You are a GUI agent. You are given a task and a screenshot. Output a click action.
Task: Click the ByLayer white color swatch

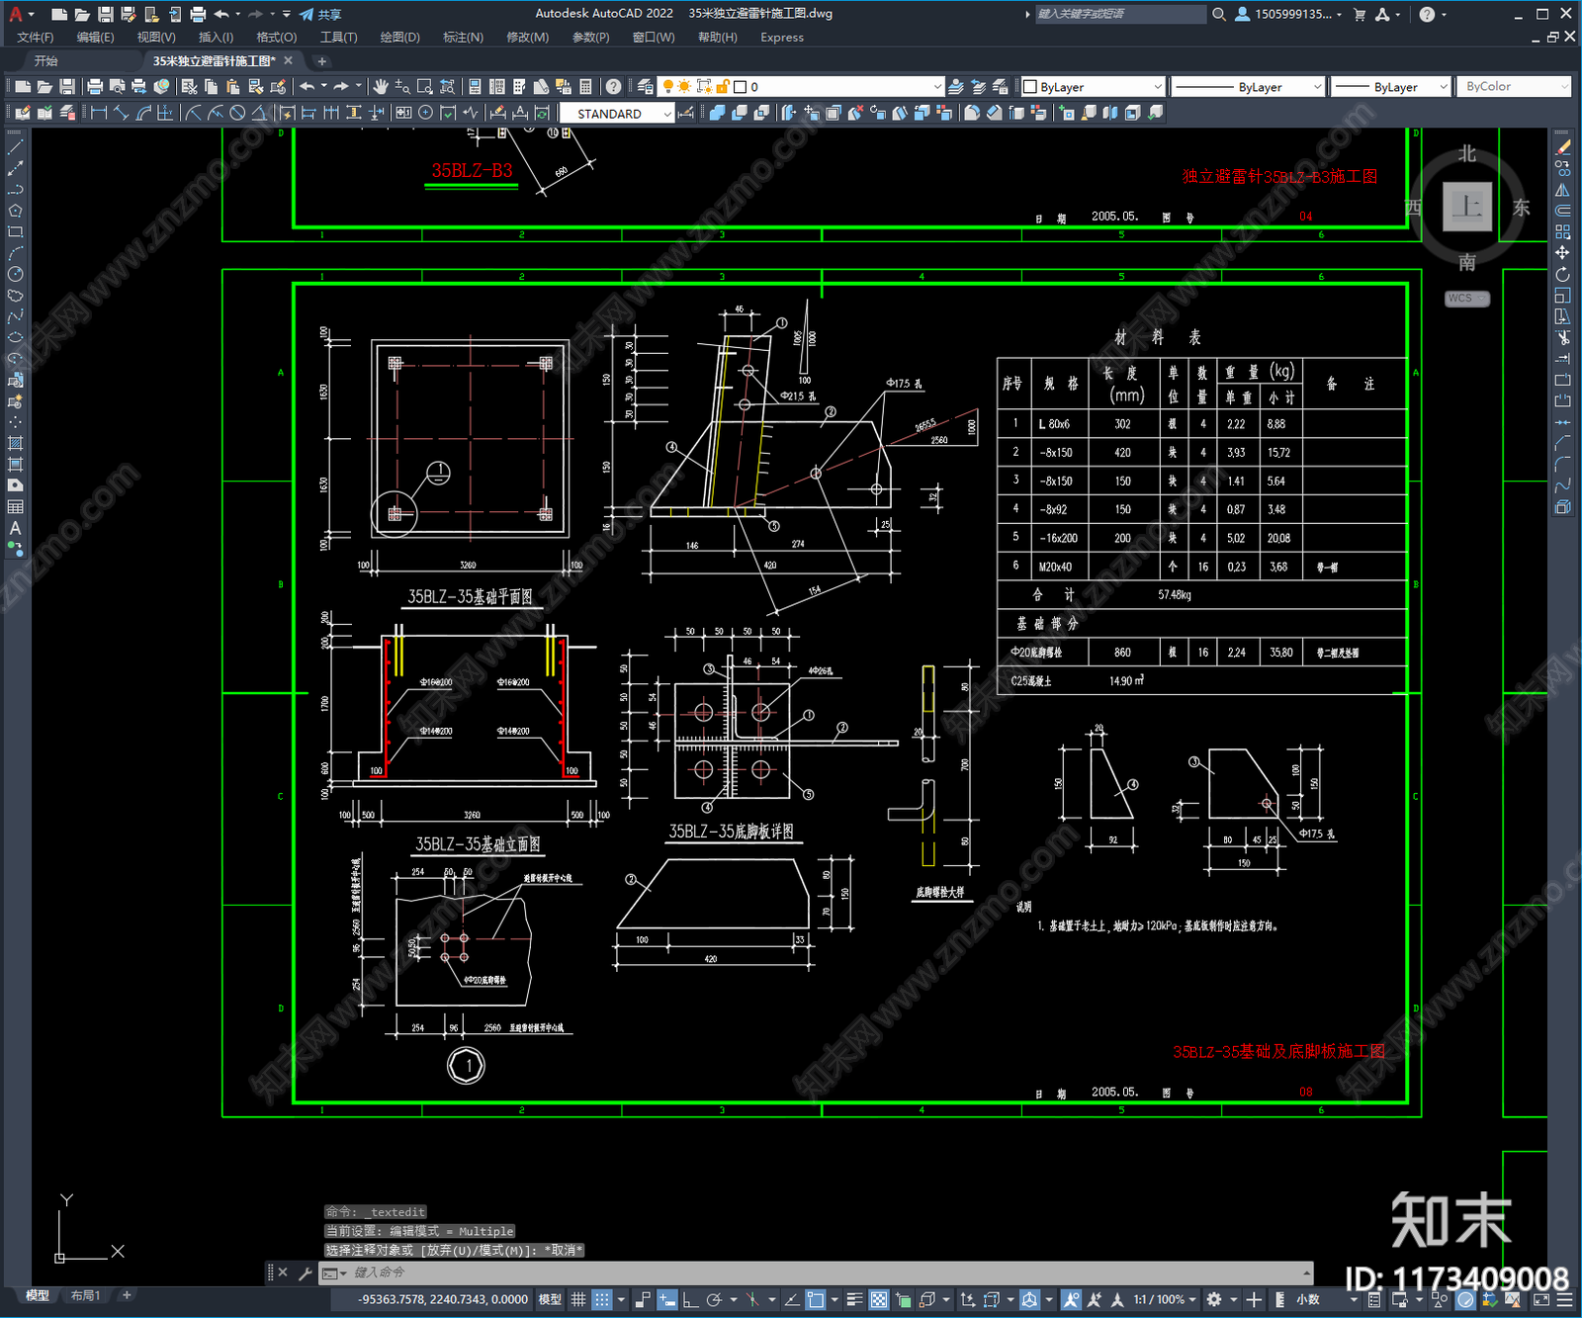click(1029, 87)
